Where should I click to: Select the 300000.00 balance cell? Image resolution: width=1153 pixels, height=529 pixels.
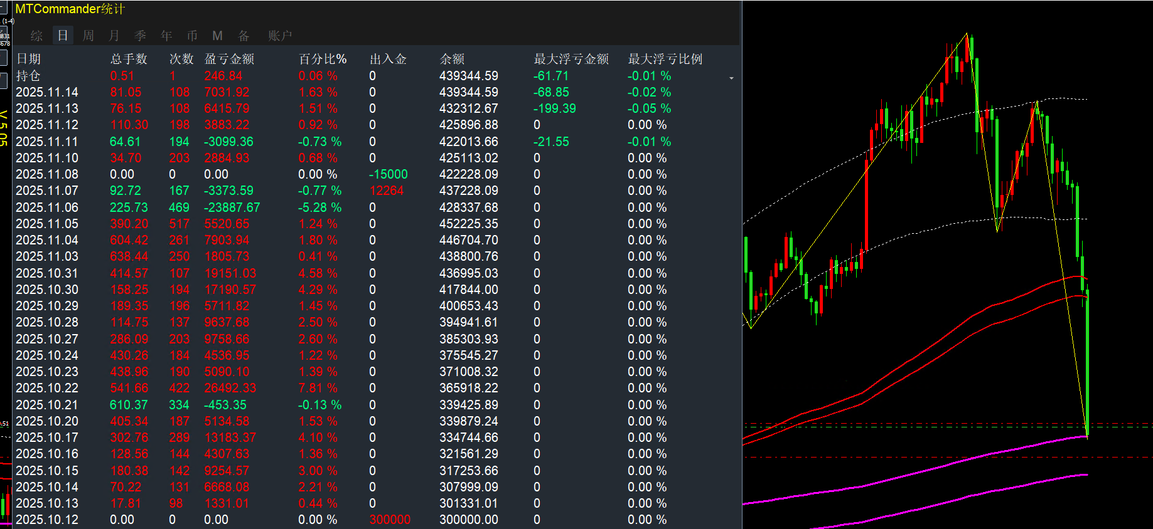coord(469,520)
